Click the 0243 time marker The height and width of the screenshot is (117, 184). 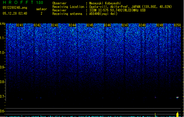pos(55,25)
